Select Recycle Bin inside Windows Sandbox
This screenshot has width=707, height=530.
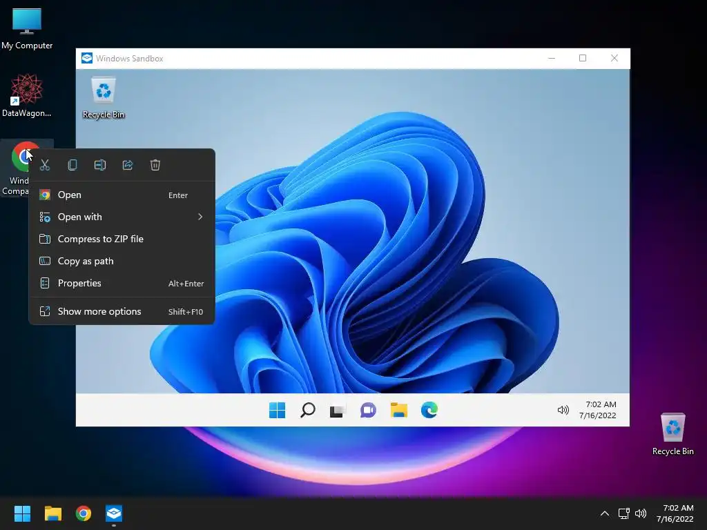(x=104, y=98)
